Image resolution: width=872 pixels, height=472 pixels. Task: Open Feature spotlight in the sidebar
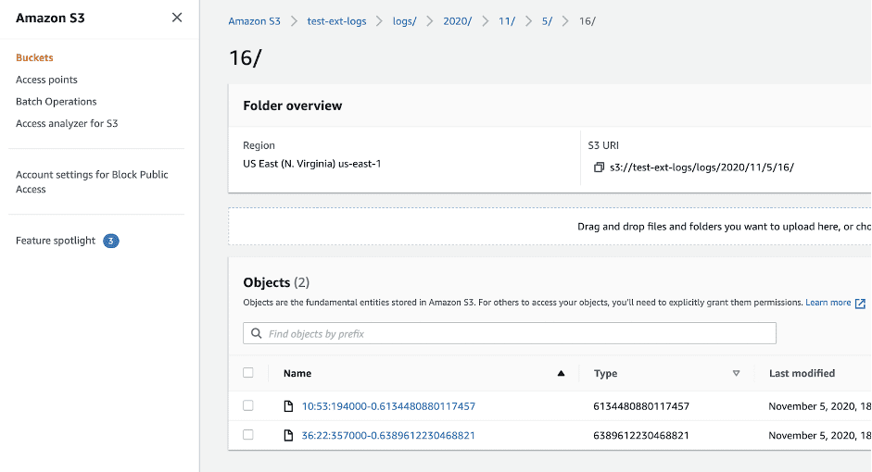pos(56,241)
